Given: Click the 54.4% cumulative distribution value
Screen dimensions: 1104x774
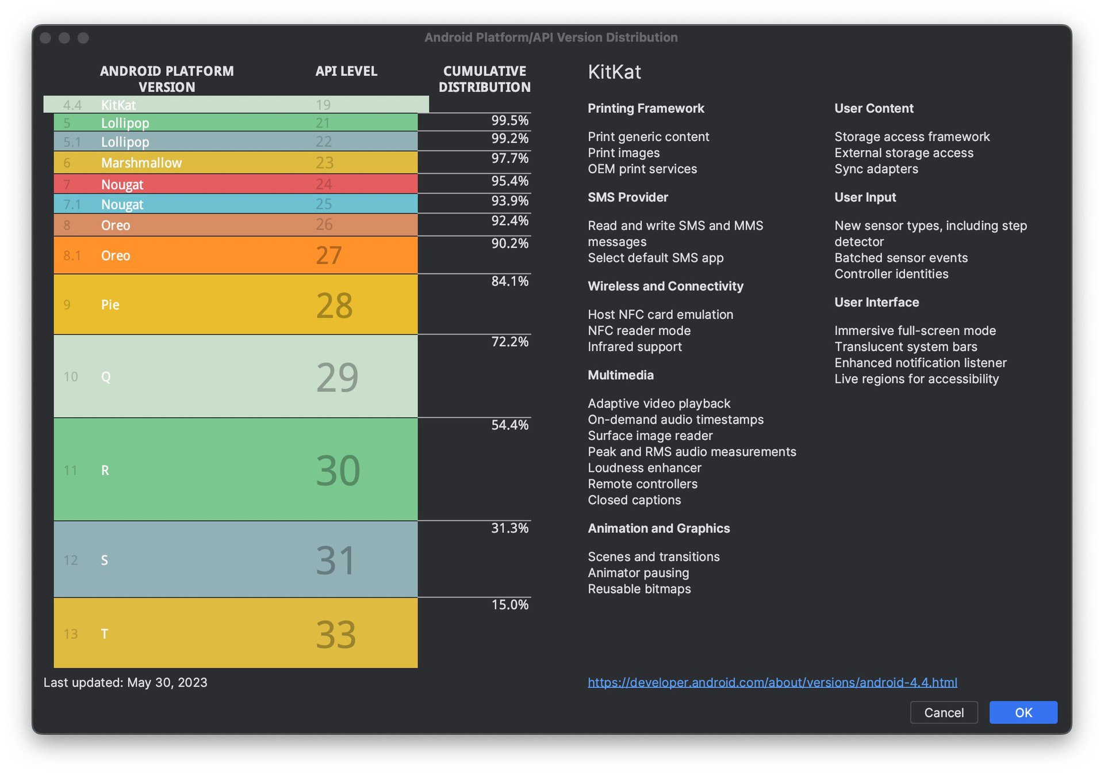Looking at the screenshot, I should 509,425.
